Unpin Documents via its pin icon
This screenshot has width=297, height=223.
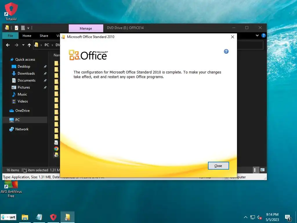(x=45, y=80)
